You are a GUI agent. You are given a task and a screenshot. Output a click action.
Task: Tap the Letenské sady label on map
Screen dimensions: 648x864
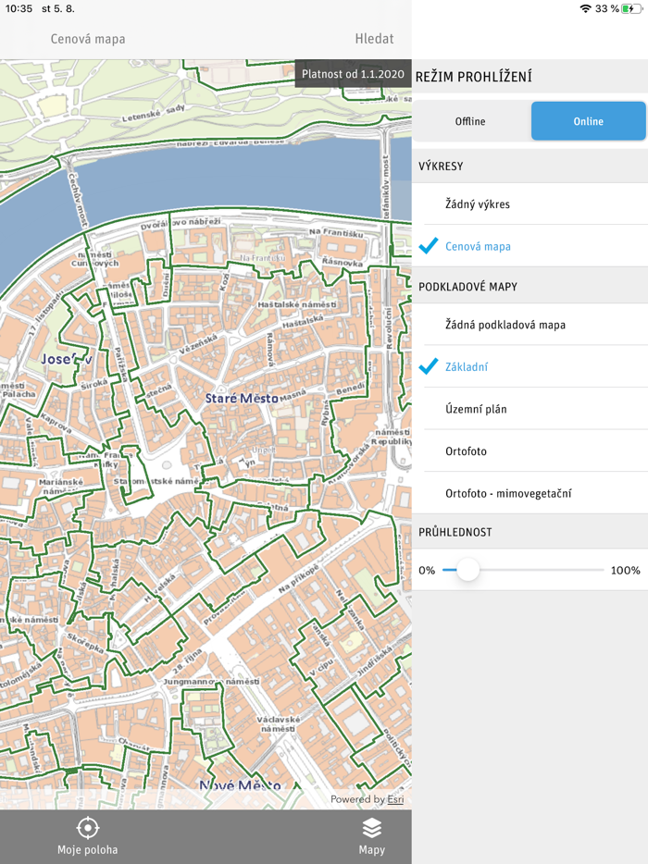point(154,114)
